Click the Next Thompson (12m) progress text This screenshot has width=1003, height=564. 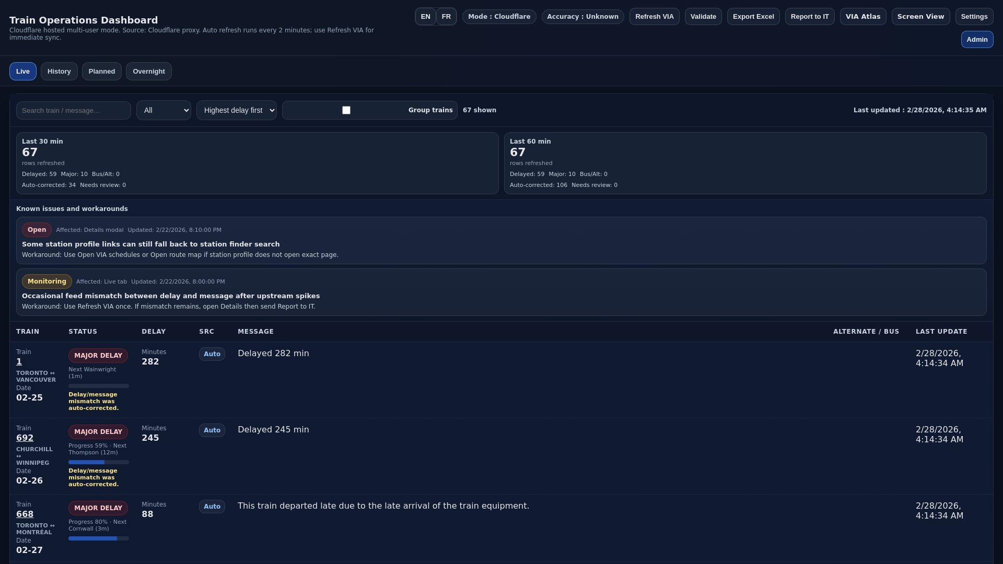point(97,449)
